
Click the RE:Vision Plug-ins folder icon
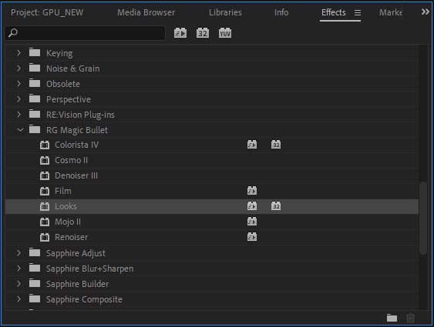click(x=35, y=114)
